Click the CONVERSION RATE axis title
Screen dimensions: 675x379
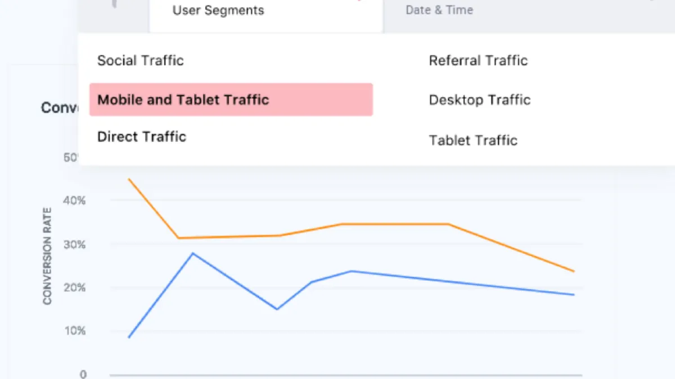click(47, 256)
